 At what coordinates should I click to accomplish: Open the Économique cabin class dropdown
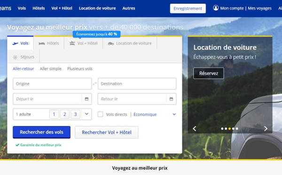[155, 114]
